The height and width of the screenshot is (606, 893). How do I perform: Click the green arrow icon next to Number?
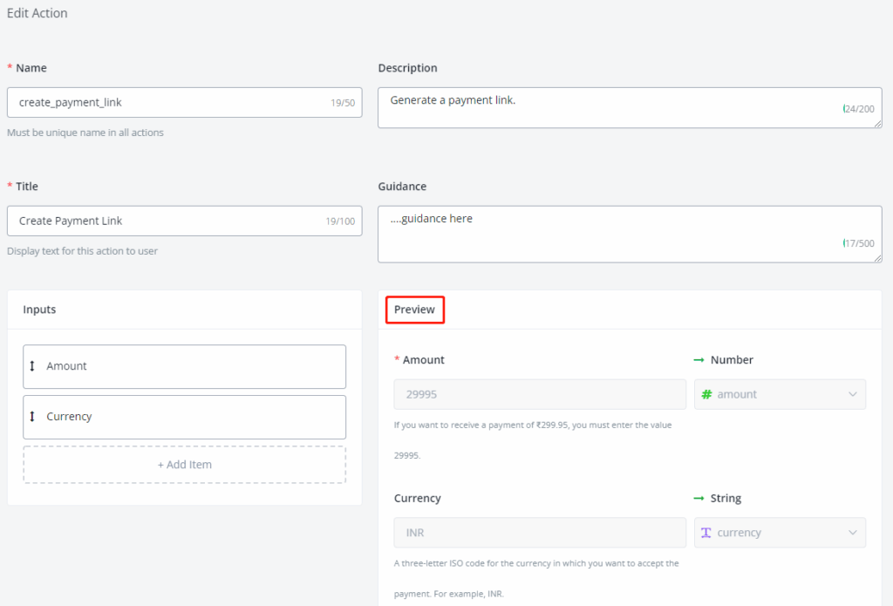pos(699,360)
